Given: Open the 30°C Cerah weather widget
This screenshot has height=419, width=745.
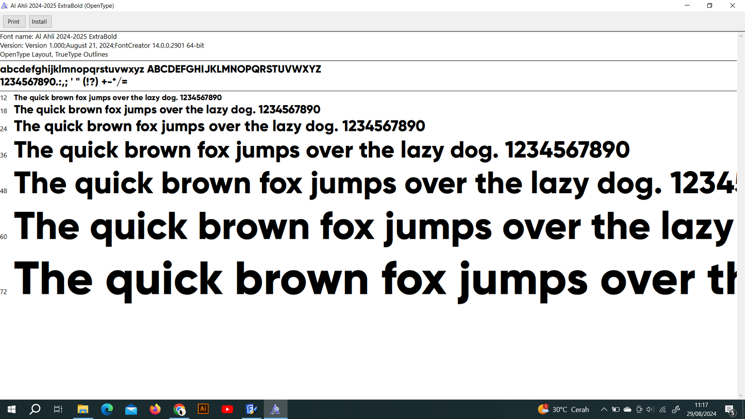Looking at the screenshot, I should coord(564,409).
